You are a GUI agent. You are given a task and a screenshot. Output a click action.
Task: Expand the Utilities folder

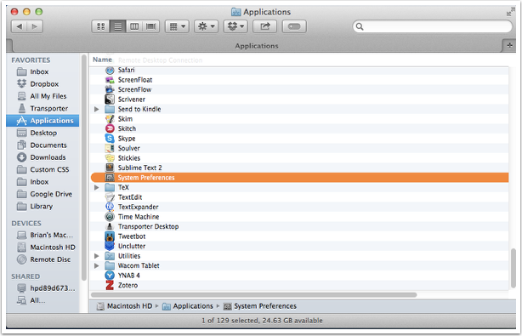(97, 256)
